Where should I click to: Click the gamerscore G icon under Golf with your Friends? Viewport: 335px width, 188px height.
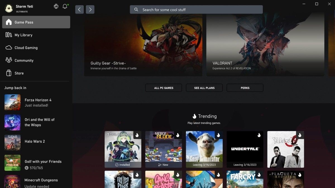[x=27, y=168]
